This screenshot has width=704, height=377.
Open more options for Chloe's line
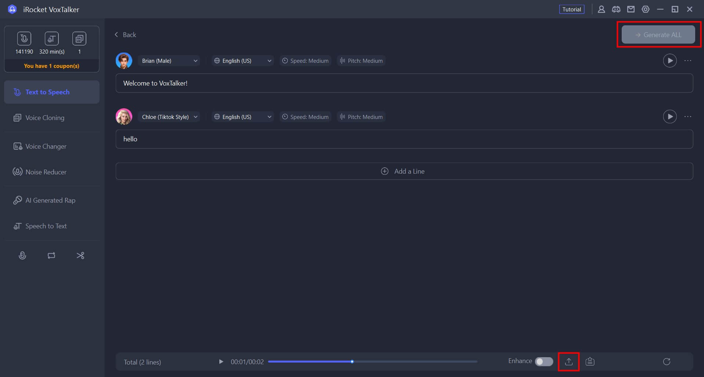[688, 117]
